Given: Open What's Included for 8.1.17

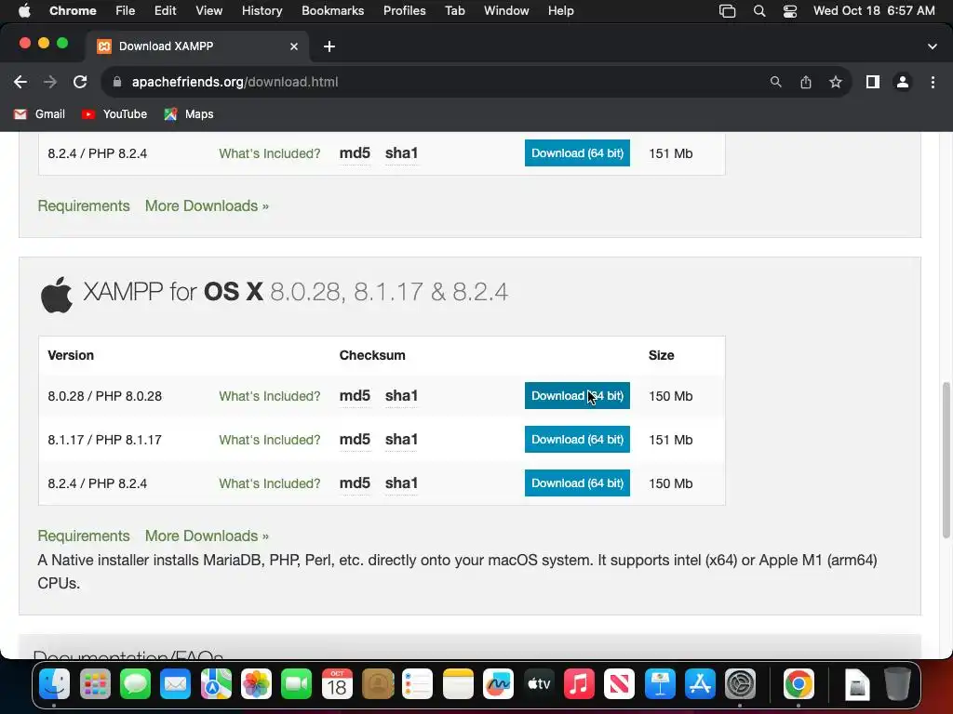Looking at the screenshot, I should point(269,440).
